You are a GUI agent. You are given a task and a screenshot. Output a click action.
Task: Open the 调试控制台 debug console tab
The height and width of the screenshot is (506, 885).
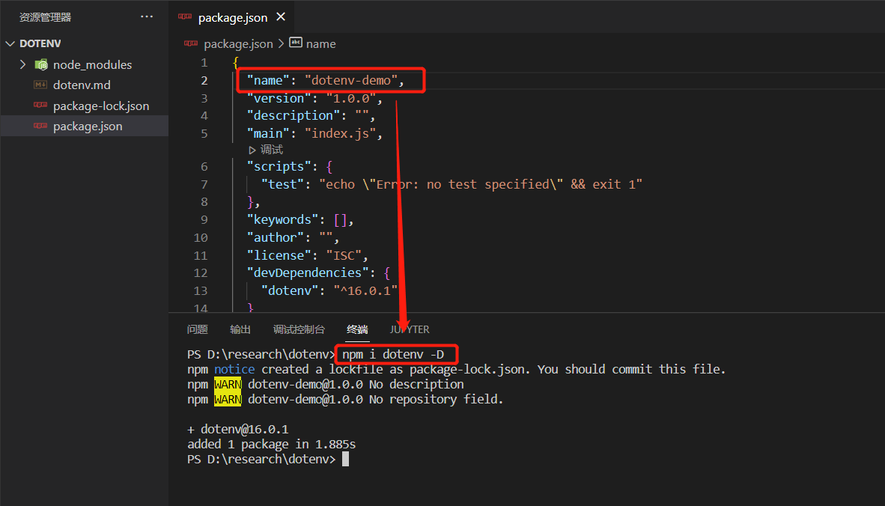(x=299, y=329)
